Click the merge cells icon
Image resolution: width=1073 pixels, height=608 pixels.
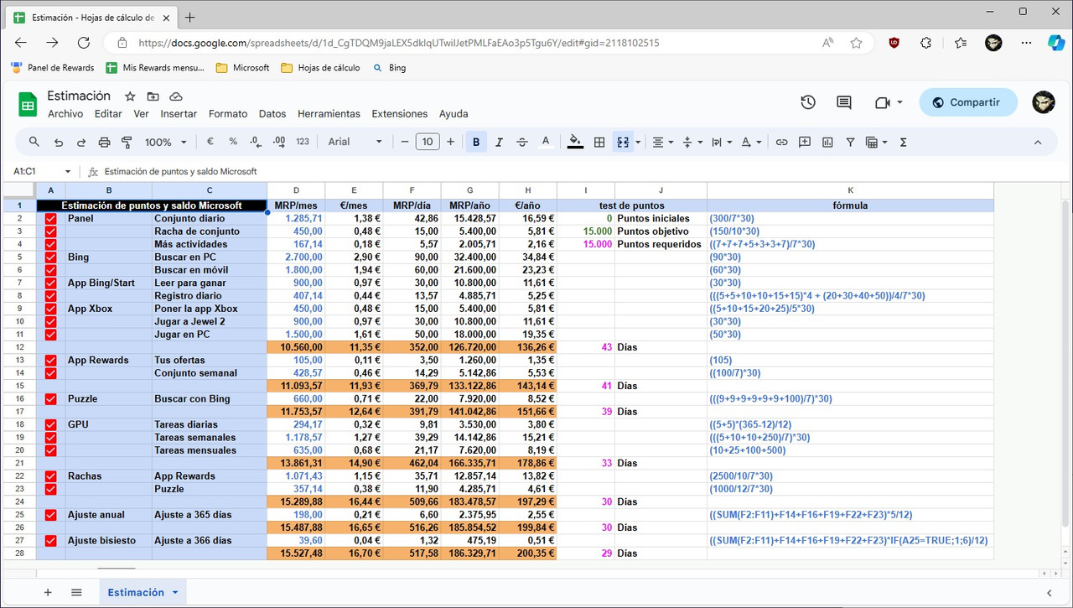coord(623,142)
